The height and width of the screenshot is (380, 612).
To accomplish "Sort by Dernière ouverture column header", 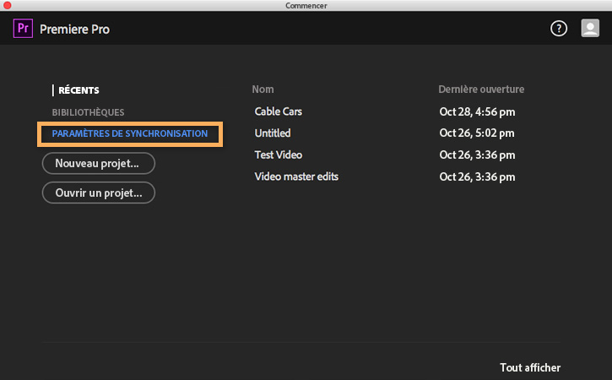I will coord(481,90).
